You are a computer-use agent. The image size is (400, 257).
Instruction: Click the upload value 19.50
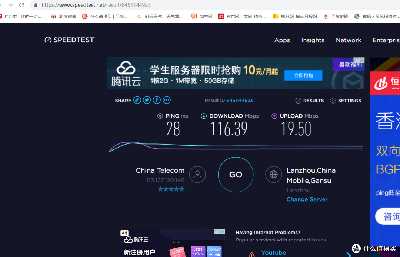[x=296, y=129]
